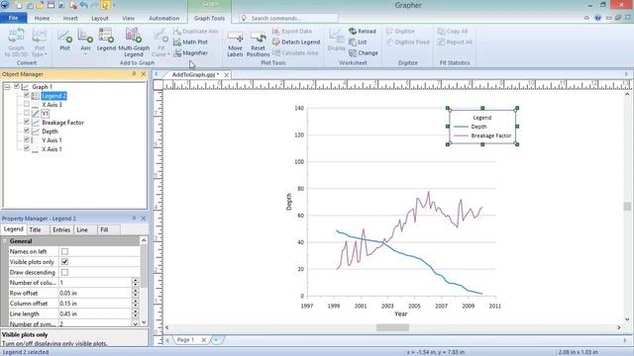Close the AddToGraph.gpj document tab
This screenshot has height=356, width=634.
tap(227, 75)
